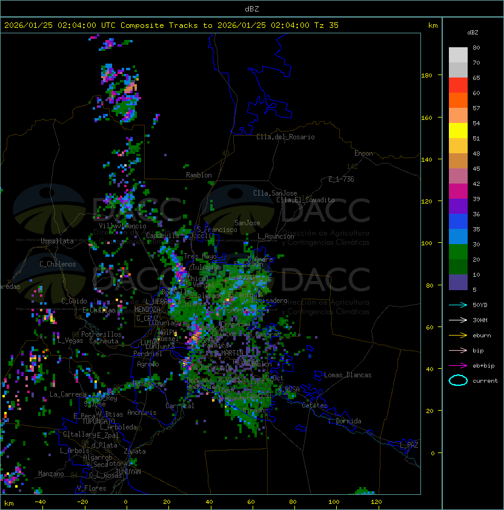The width and height of the screenshot is (504, 510).
Task: Click the 50YD cyan arrow legend icon
Action: coord(458,305)
